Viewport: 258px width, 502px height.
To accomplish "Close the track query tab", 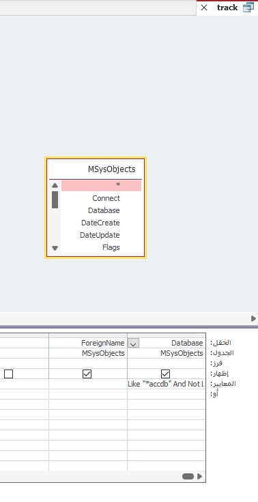I will 204,8.
